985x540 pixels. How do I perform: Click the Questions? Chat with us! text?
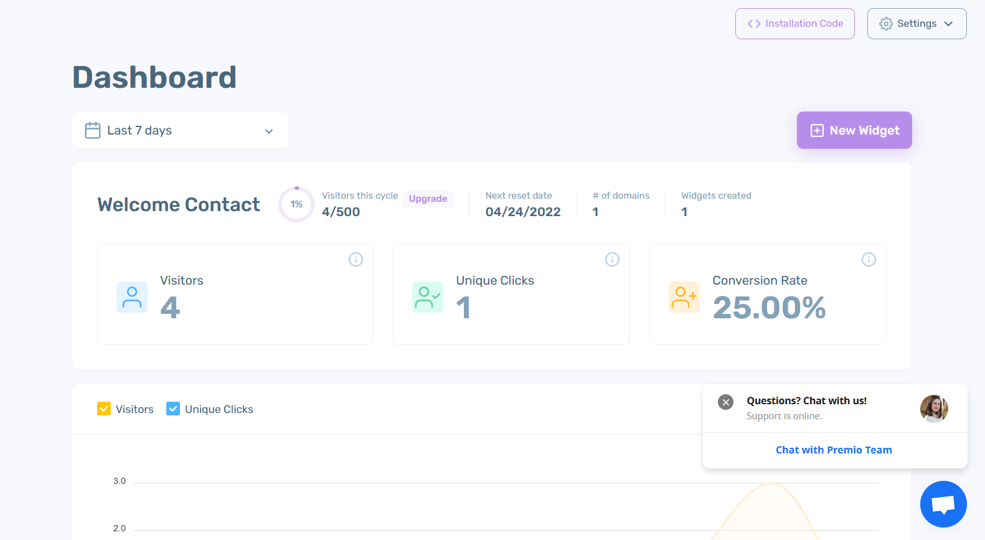coord(806,400)
